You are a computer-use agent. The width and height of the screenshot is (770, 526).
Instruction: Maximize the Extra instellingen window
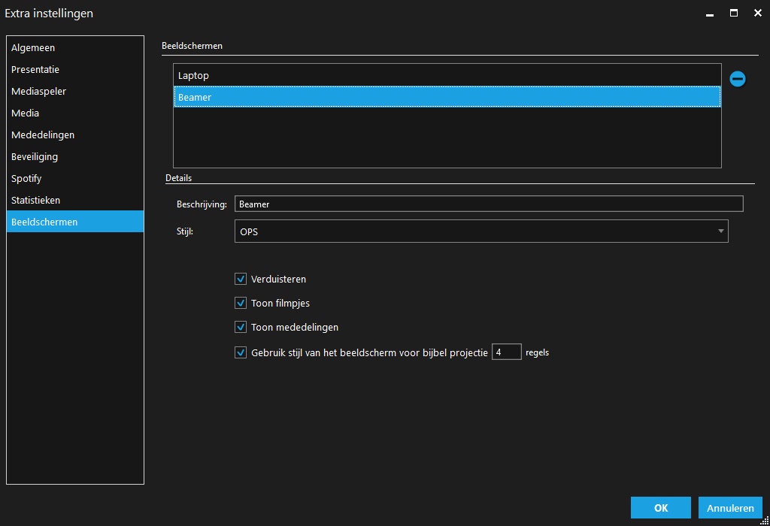(x=734, y=14)
